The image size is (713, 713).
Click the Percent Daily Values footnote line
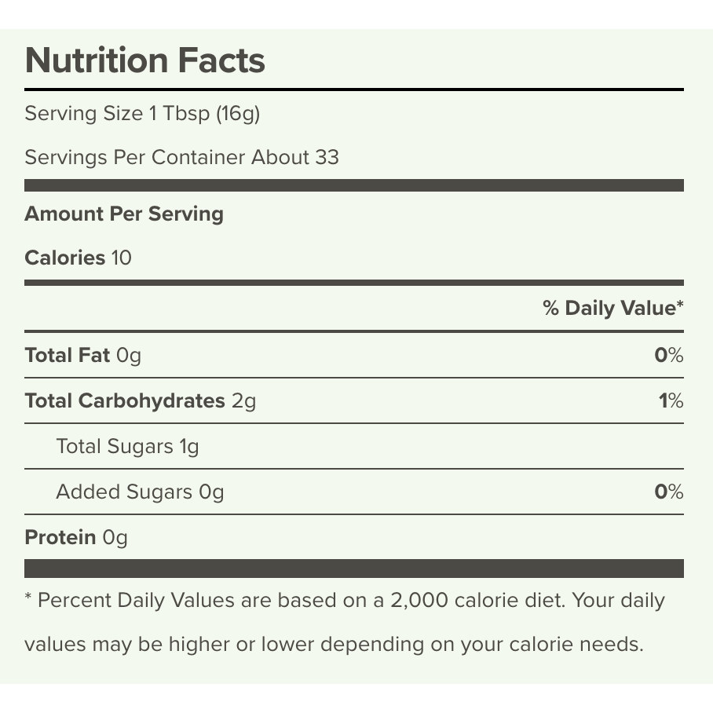pyautogui.click(x=345, y=601)
